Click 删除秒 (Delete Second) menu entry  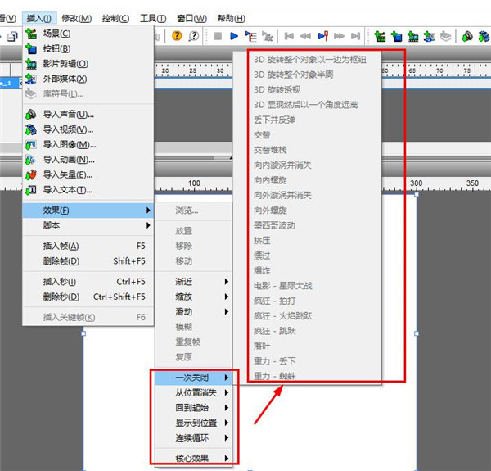click(61, 297)
